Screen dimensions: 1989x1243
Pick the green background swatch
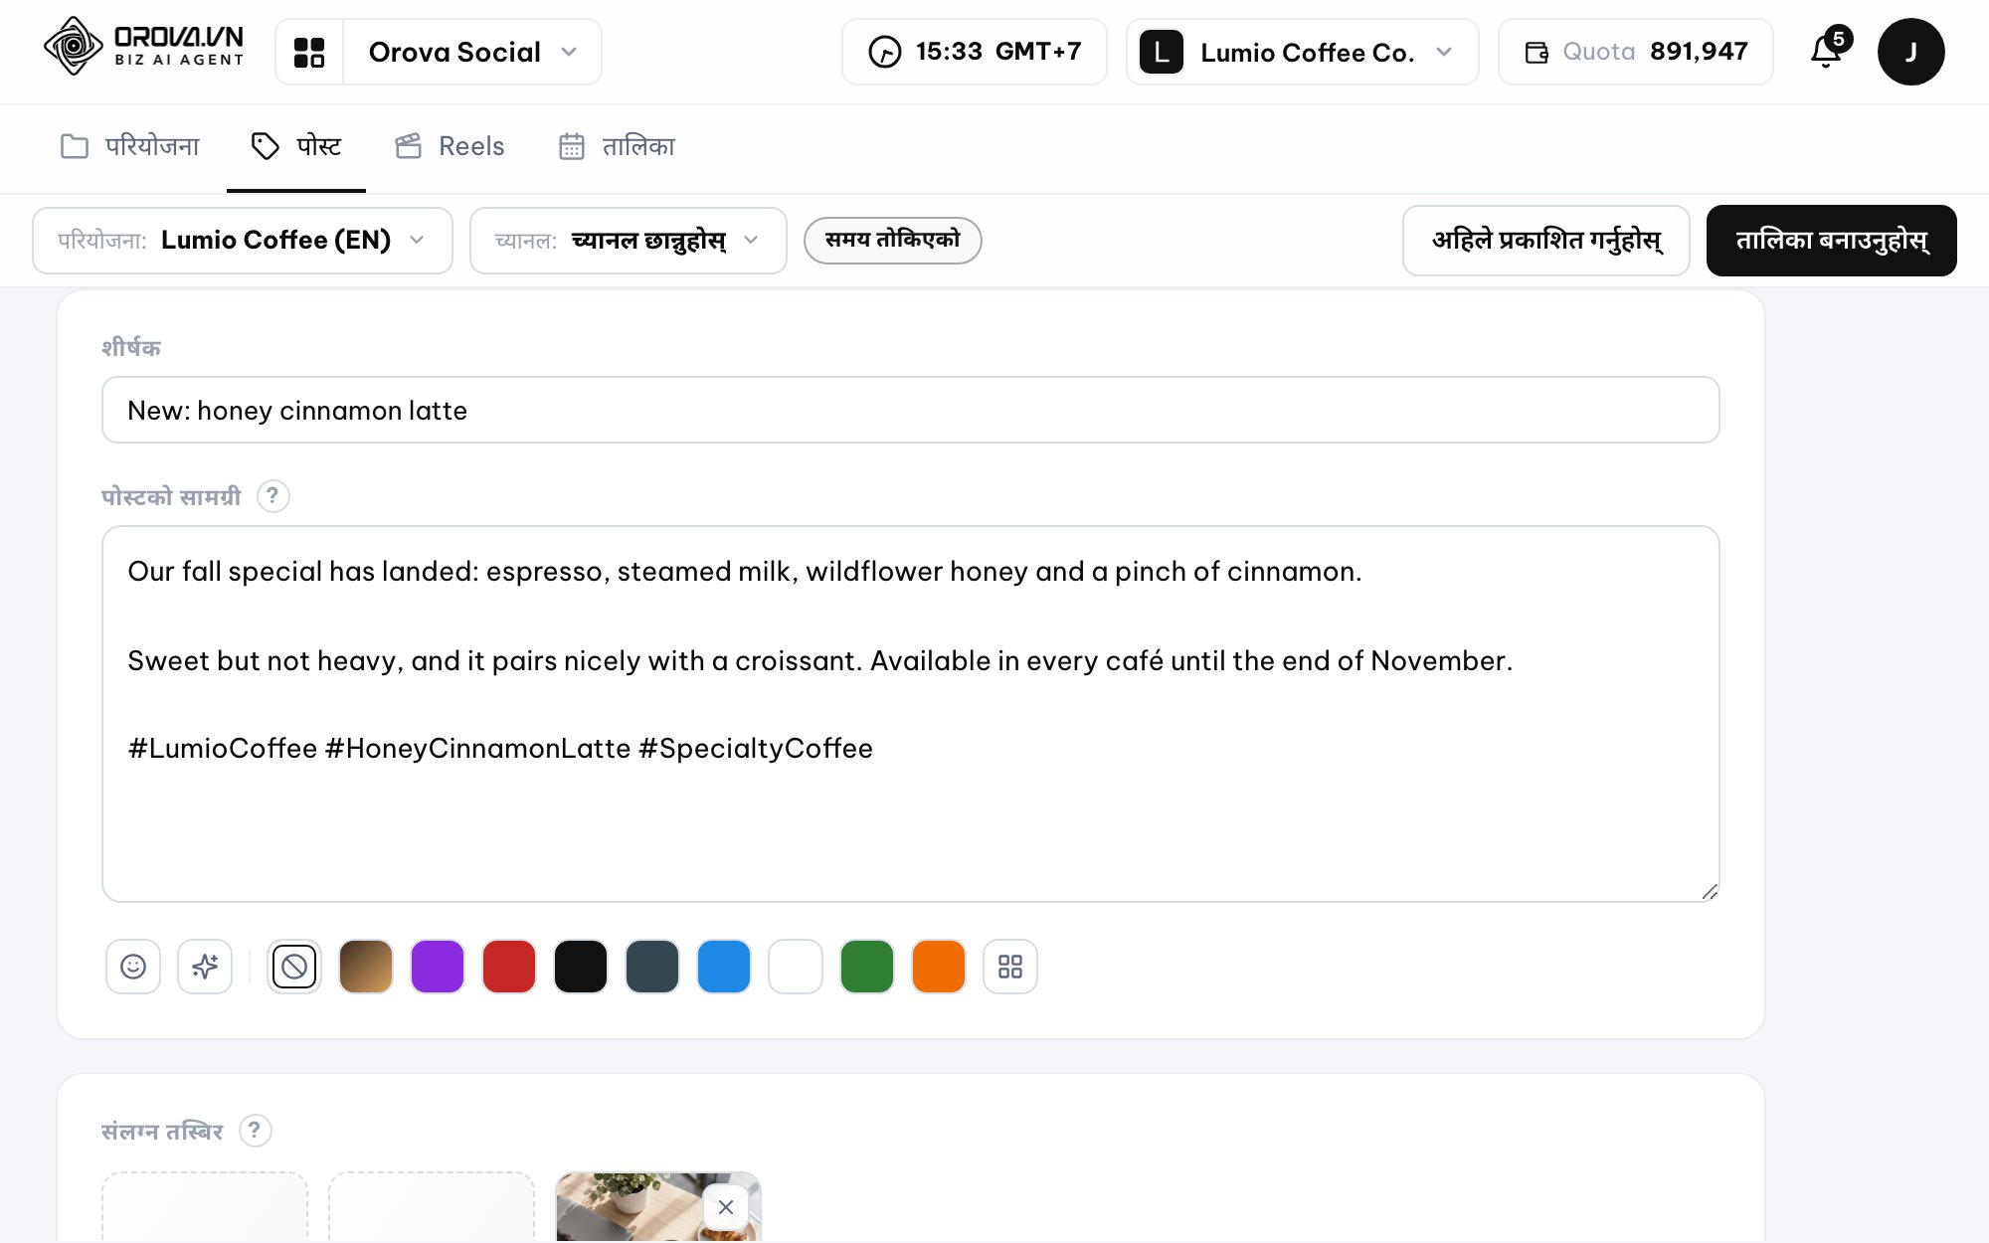click(867, 966)
